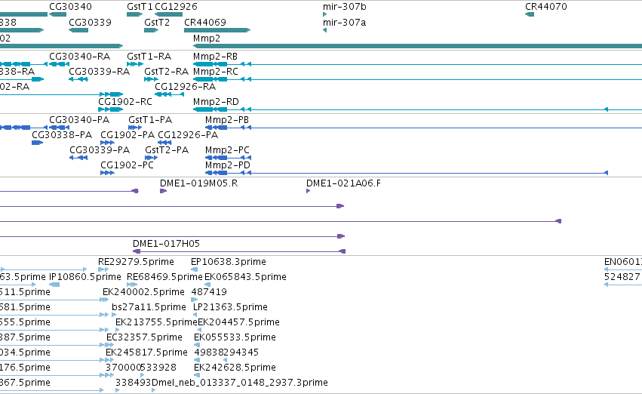Select the EC32357.5prime EST label
Image resolution: width=642 pixels, height=394 pixels.
[145, 337]
